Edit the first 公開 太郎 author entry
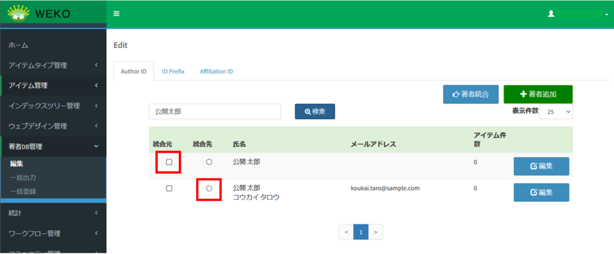 tap(541, 166)
